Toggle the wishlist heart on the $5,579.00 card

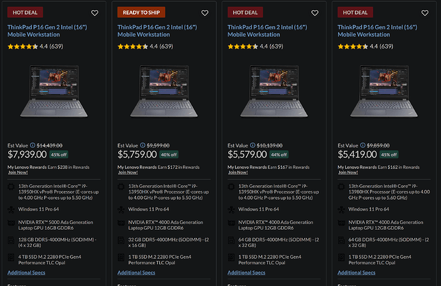click(x=314, y=13)
